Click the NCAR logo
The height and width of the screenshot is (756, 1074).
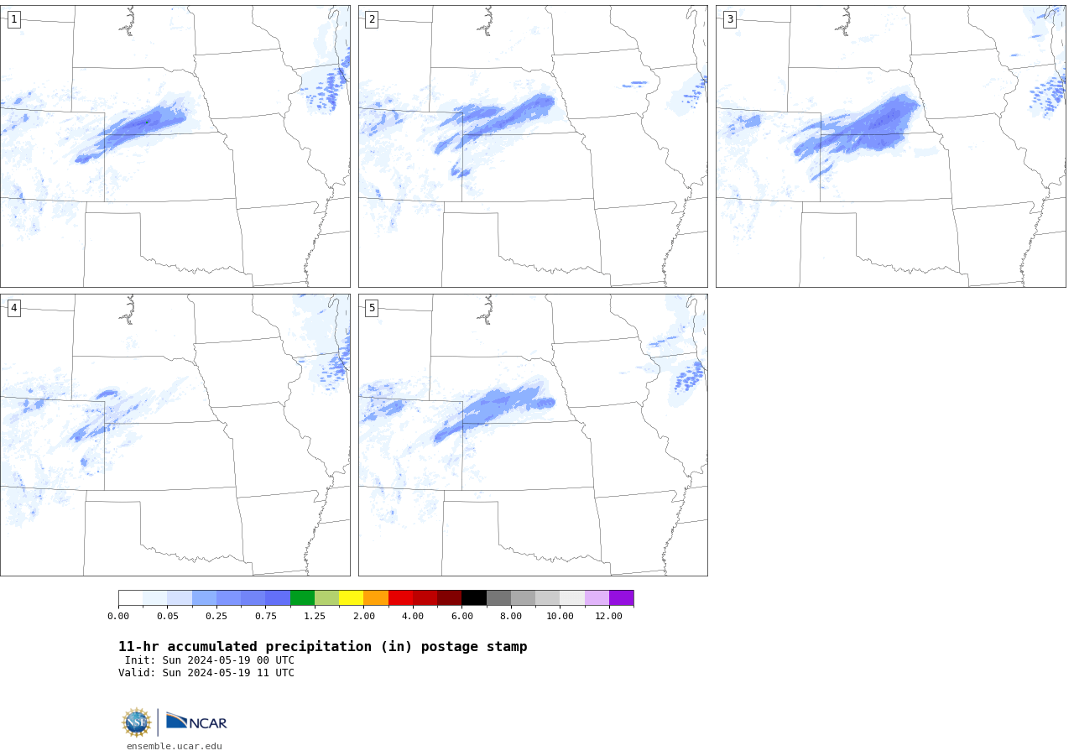(x=196, y=722)
